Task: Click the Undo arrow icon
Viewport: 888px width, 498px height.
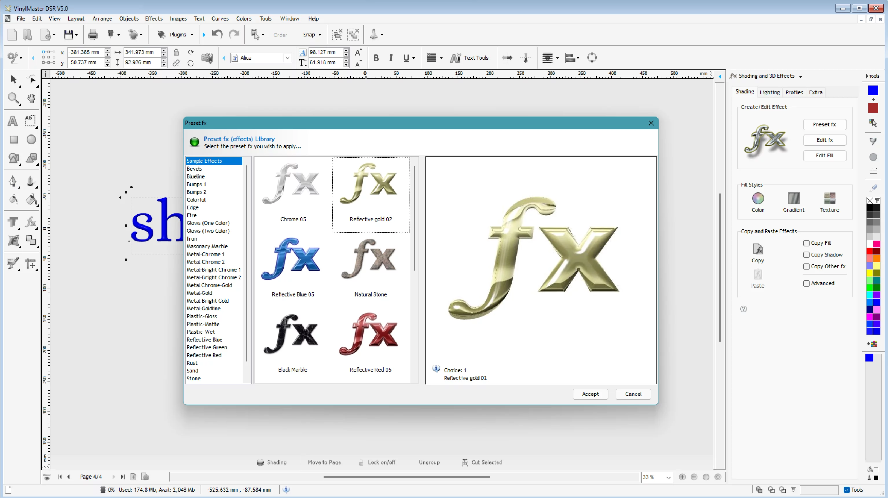Action: coord(217,34)
